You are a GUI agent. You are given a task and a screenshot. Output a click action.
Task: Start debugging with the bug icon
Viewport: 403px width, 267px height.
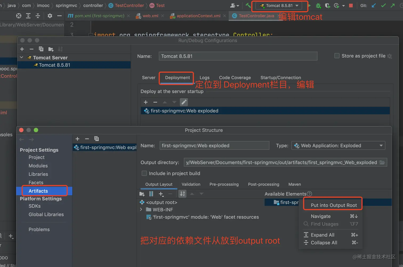(318, 5)
